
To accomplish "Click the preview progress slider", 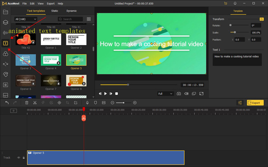I will (x=139, y=85).
